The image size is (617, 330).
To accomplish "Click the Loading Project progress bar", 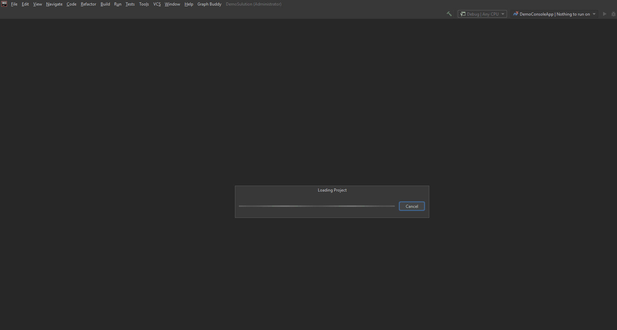I will (316, 206).
